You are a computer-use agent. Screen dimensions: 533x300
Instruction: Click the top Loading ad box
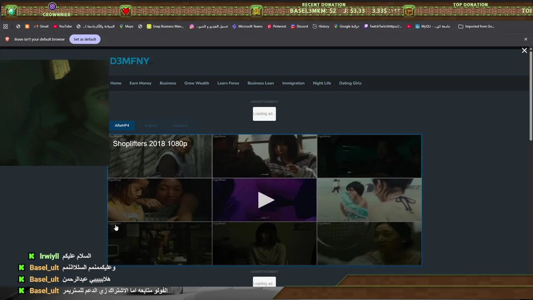coord(264,114)
